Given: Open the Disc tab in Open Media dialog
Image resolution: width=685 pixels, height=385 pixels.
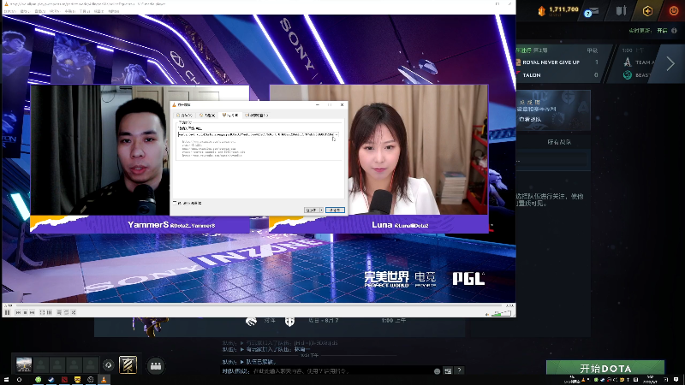Looking at the screenshot, I should (207, 115).
